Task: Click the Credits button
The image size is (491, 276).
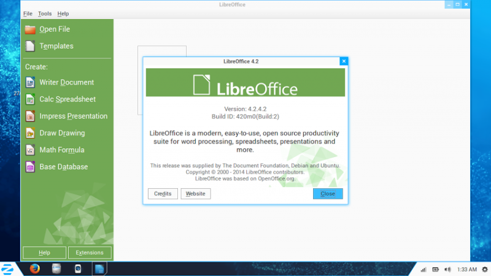Action: click(x=163, y=194)
